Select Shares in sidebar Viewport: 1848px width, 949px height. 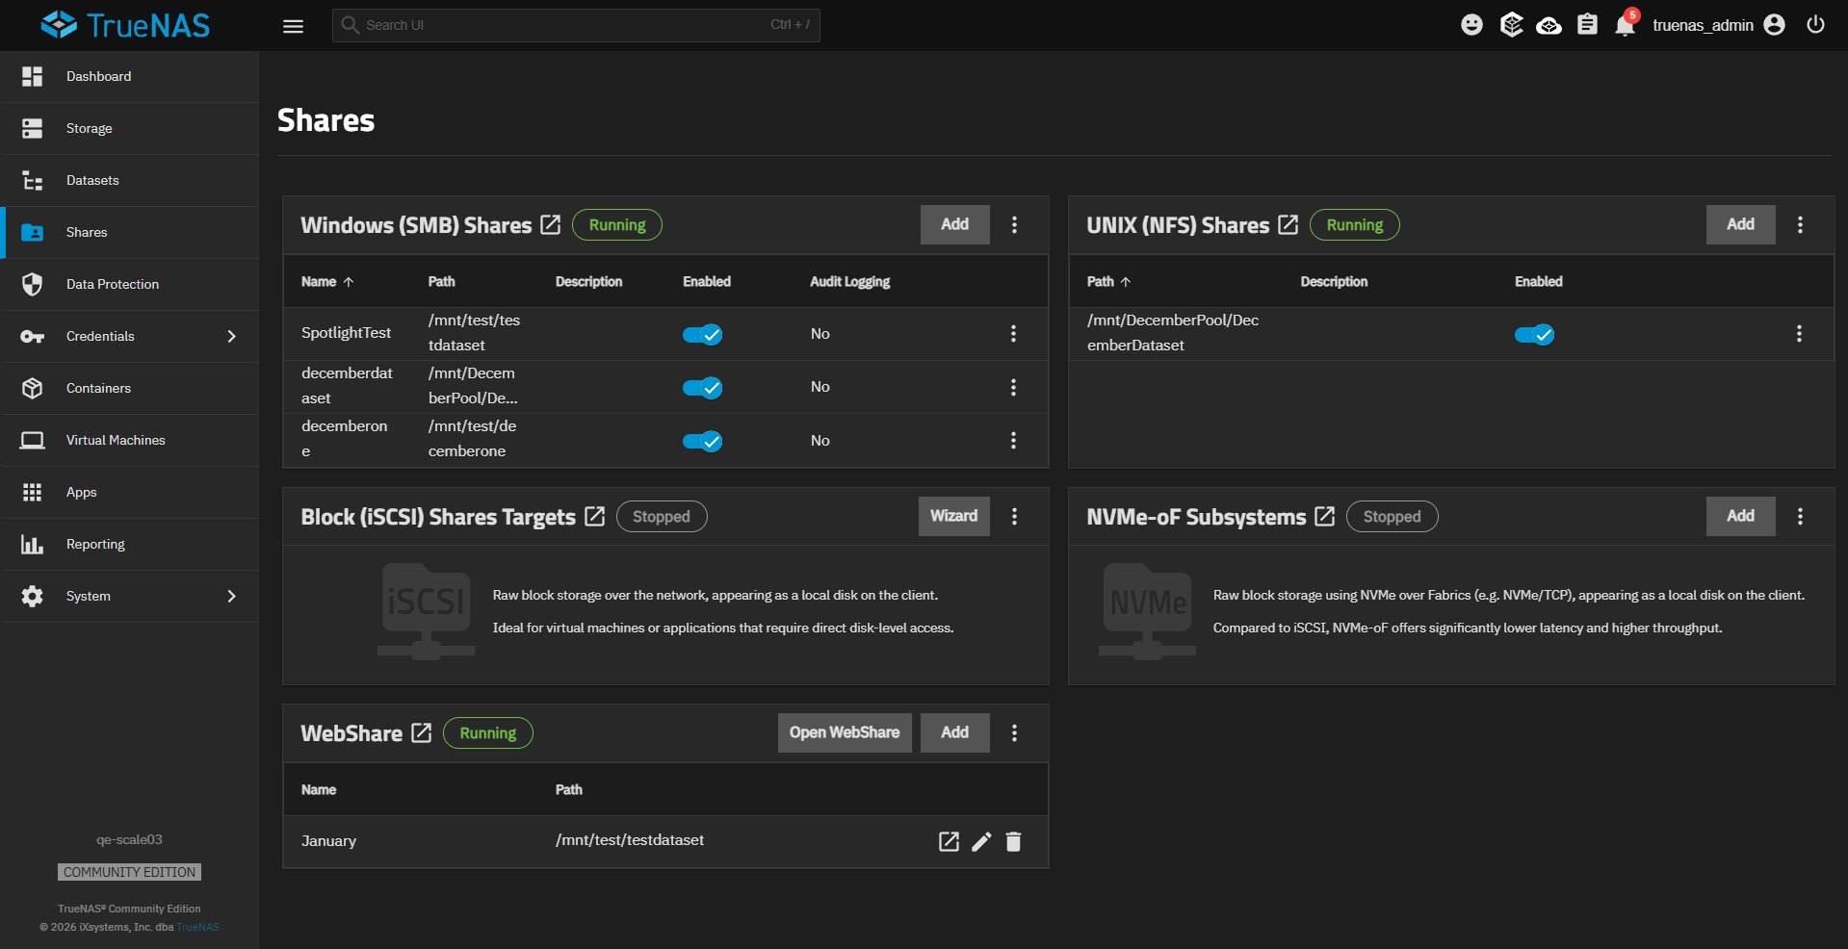130,232
